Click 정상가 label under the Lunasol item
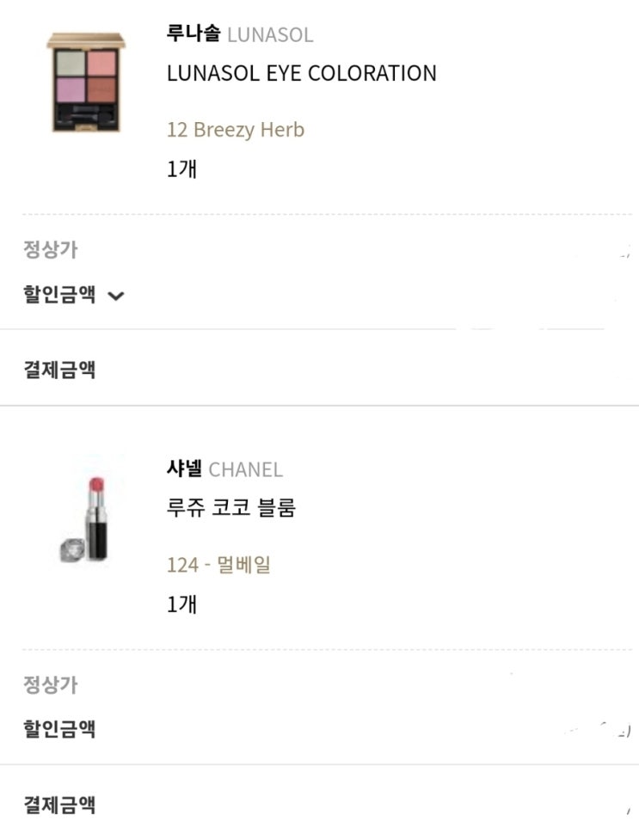Image resolution: width=639 pixels, height=827 pixels. (x=50, y=250)
